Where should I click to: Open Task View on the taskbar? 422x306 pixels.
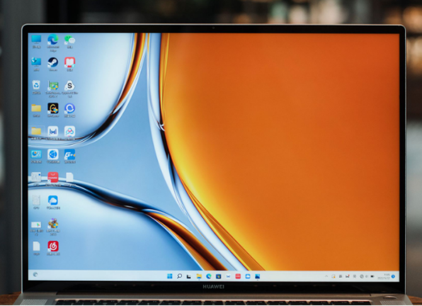[189, 276]
